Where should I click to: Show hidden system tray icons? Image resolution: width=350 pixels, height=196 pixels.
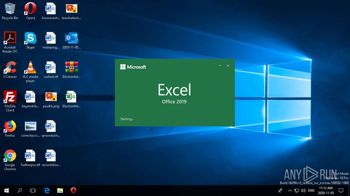(290, 191)
